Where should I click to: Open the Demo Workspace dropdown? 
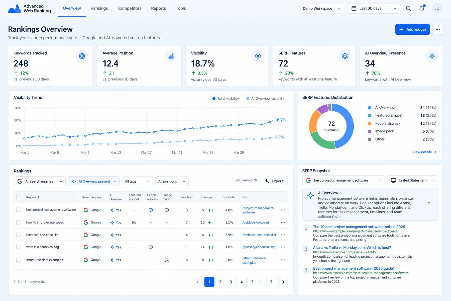point(322,8)
